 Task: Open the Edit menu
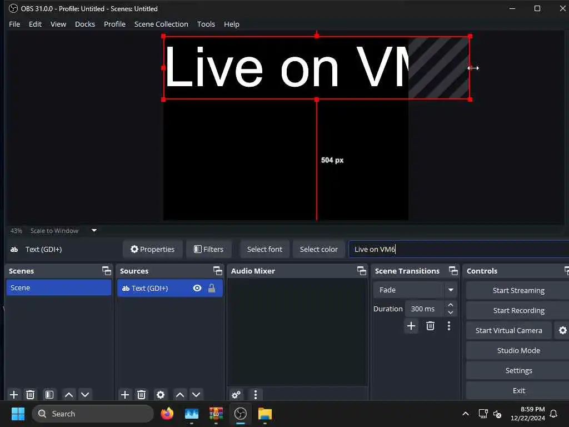coord(35,24)
